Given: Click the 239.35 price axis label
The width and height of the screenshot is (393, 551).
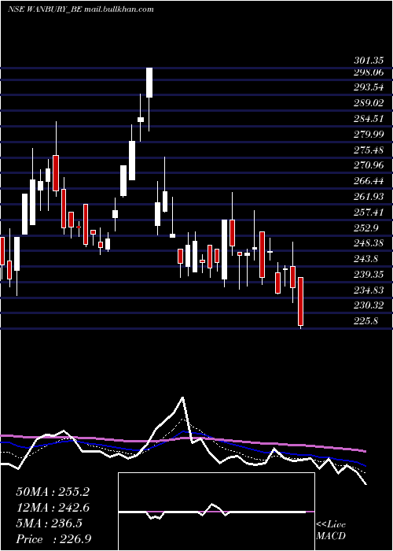Looking at the screenshot, I should tap(369, 275).
